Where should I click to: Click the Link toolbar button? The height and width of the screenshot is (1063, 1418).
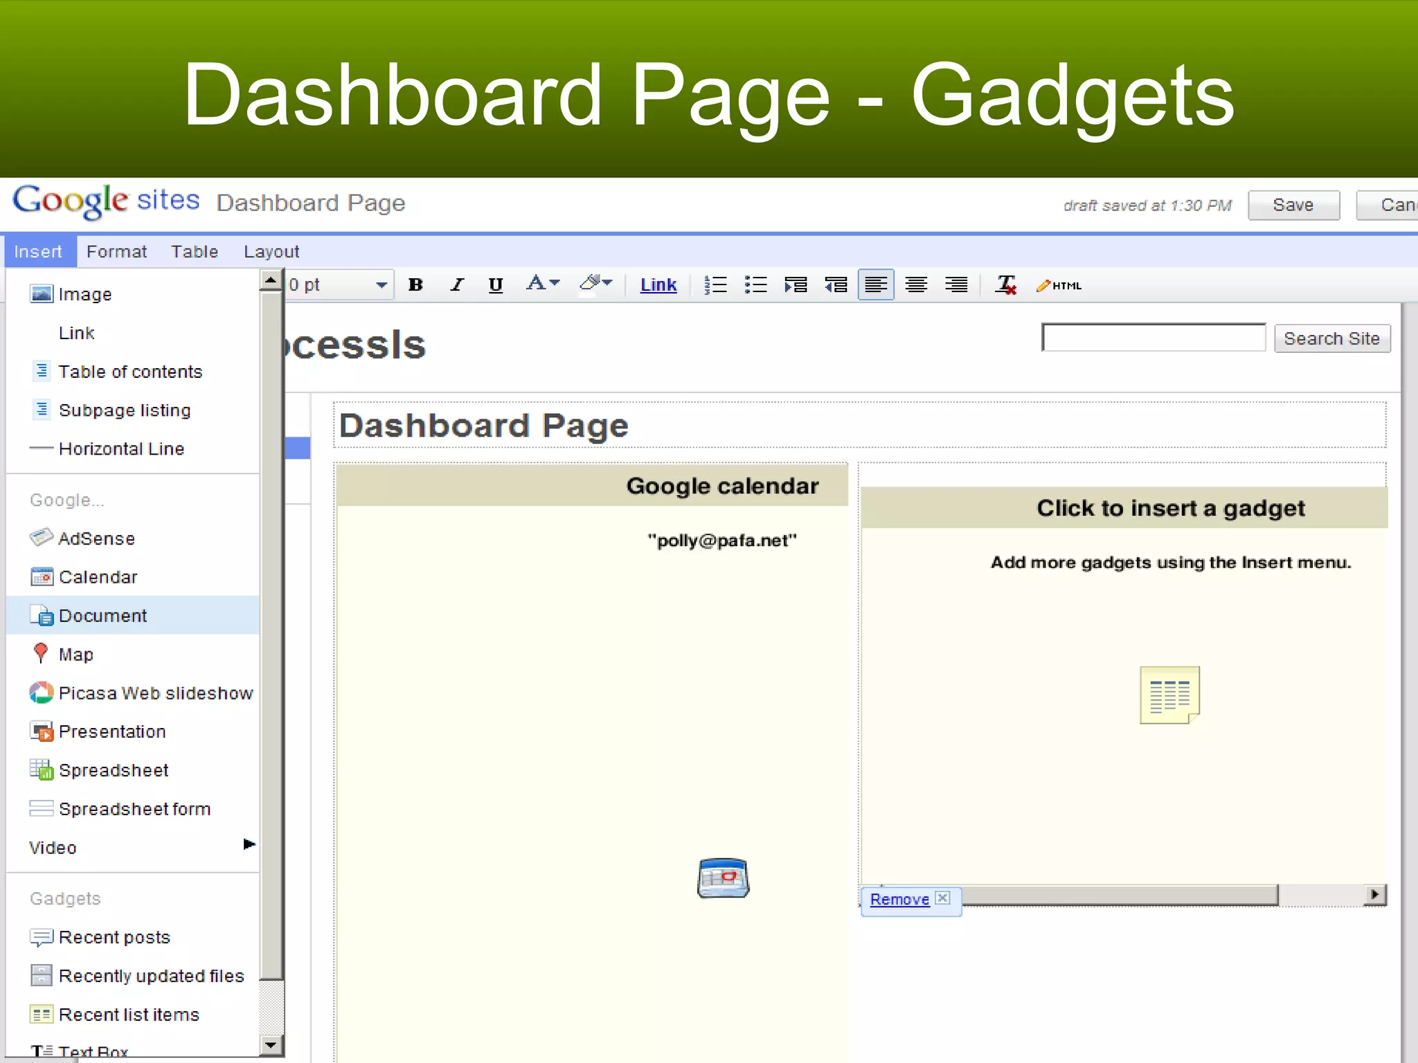pyautogui.click(x=658, y=284)
